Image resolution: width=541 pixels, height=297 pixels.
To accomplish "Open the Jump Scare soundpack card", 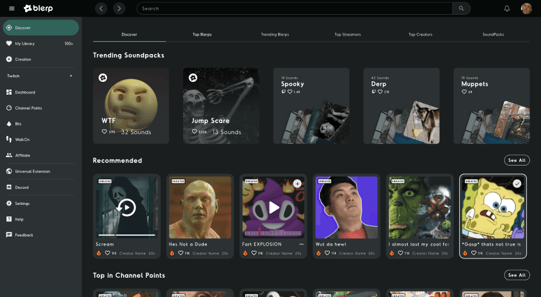I will (221, 106).
